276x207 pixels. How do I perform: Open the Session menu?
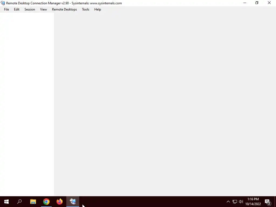point(30,9)
